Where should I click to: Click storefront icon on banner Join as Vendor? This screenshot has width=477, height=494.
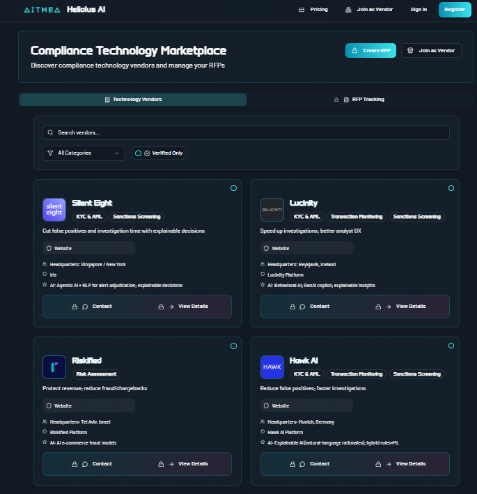[410, 50]
